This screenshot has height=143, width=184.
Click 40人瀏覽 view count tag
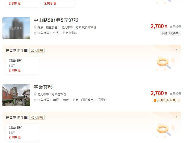click(x=37, y=118)
